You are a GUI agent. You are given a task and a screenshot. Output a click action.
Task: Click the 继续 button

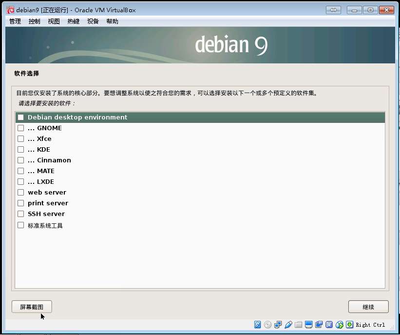(368, 307)
